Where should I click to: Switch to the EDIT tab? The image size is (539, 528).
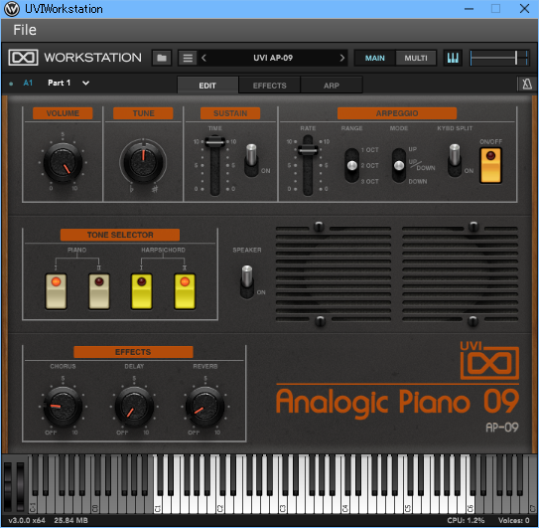[207, 86]
